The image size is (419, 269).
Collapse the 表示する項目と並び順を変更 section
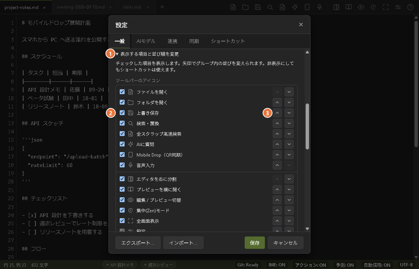(x=147, y=54)
